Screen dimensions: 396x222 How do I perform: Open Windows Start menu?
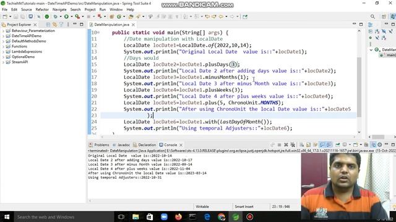click(x=7, y=216)
